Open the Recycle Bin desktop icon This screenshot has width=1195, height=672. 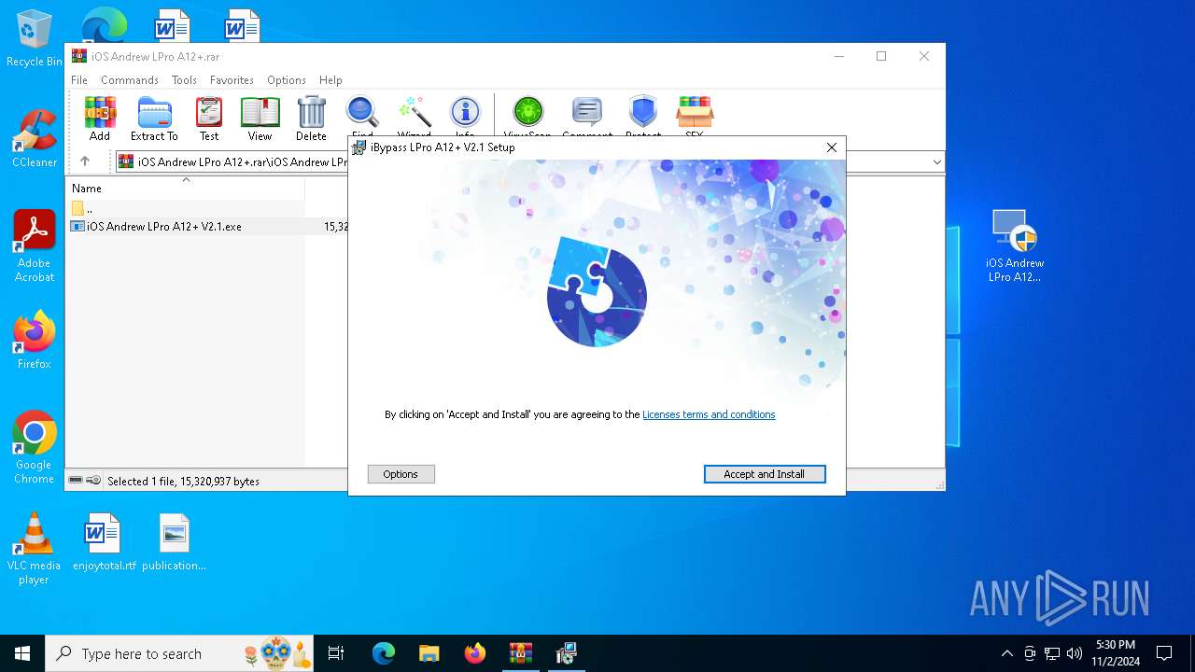click(x=35, y=38)
